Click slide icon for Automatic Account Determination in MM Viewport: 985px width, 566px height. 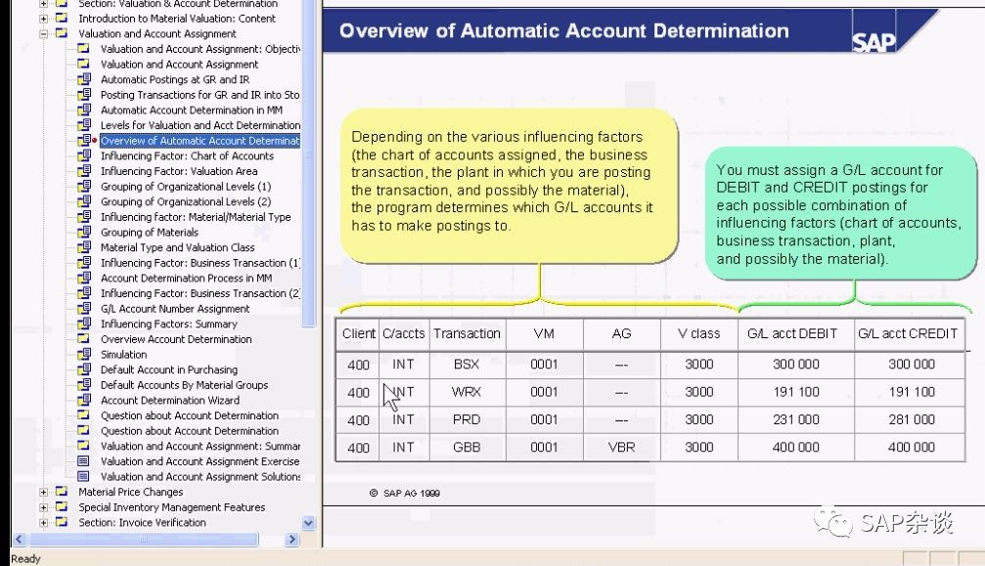click(x=83, y=109)
